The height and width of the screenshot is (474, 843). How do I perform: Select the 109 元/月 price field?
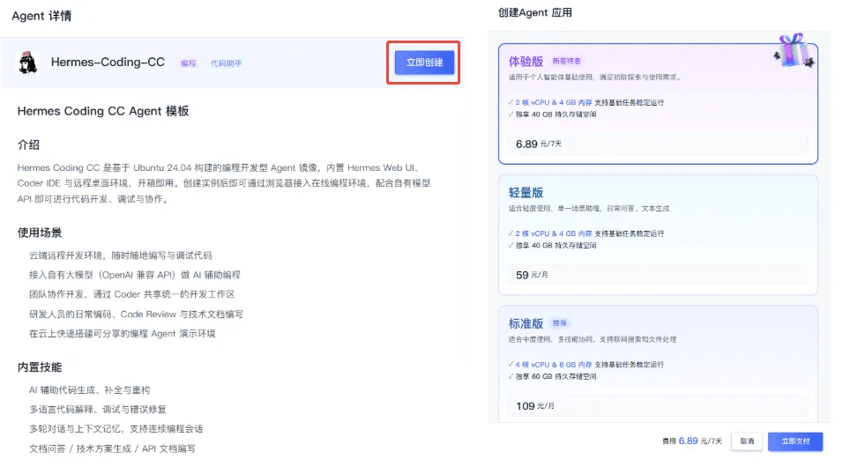[658, 406]
